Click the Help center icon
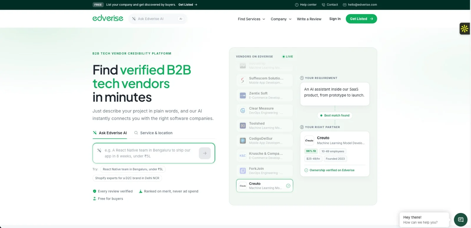Viewport: 471px width, 228px height. [297, 5]
